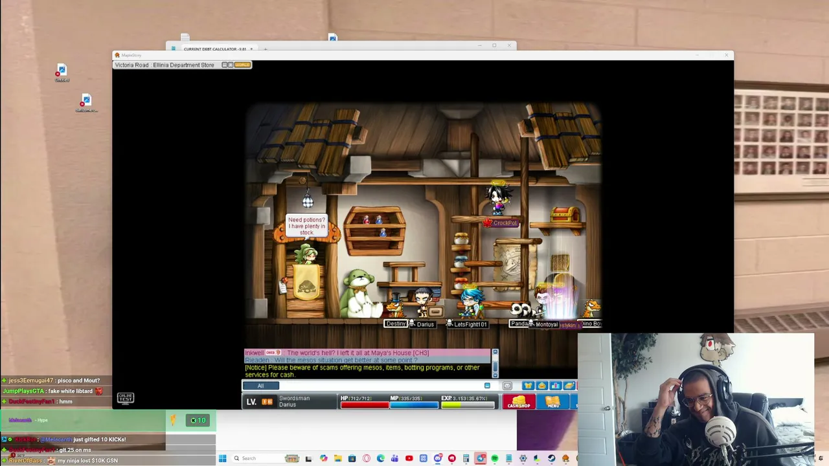
Task: Open the Cash Shop in MapleStory
Action: 518,403
